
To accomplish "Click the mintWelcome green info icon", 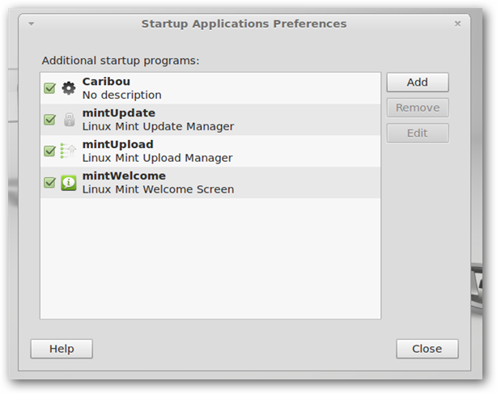I will (x=69, y=183).
